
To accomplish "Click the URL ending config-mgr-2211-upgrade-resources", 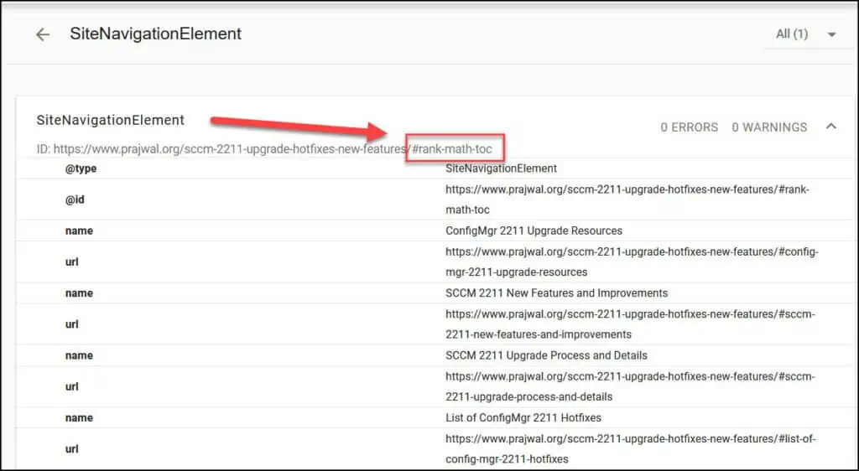I will pyautogui.click(x=632, y=262).
